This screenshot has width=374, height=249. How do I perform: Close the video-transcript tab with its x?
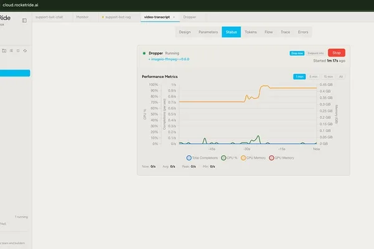pyautogui.click(x=174, y=17)
